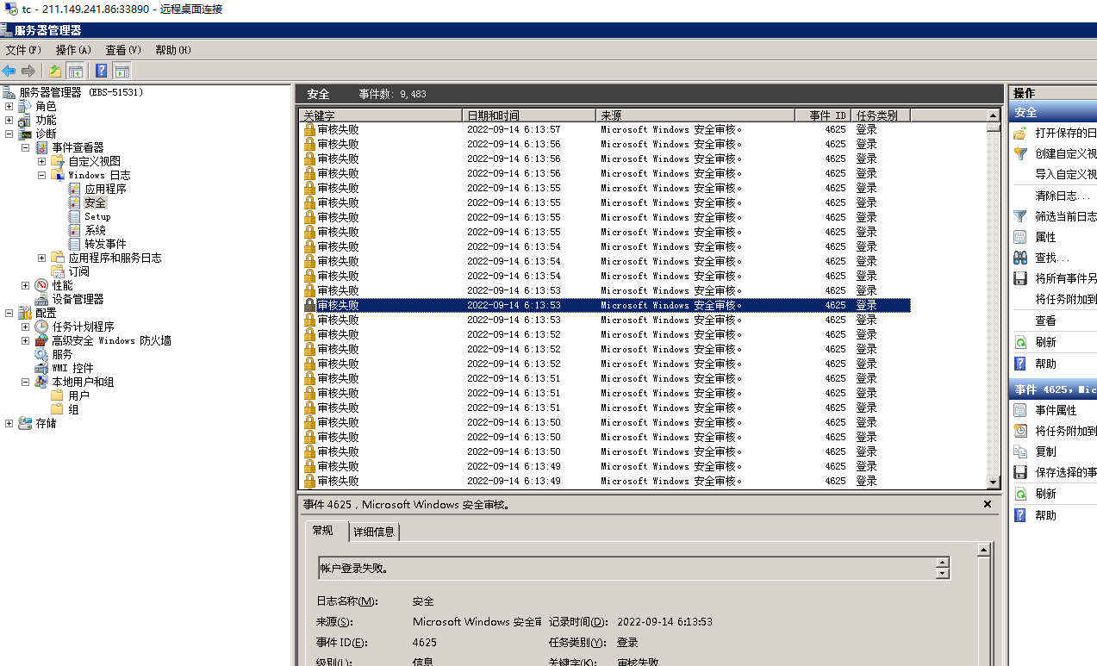
Task: Click the blue help icon in toolbar
Action: tap(102, 72)
